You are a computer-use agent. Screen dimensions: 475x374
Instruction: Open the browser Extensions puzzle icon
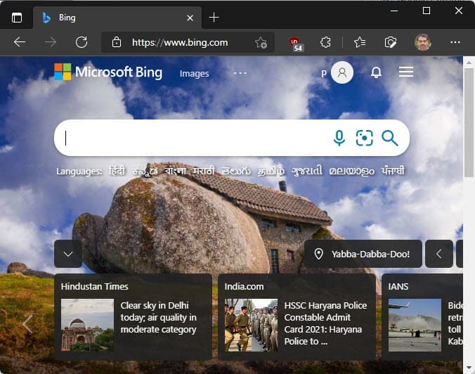pos(325,42)
